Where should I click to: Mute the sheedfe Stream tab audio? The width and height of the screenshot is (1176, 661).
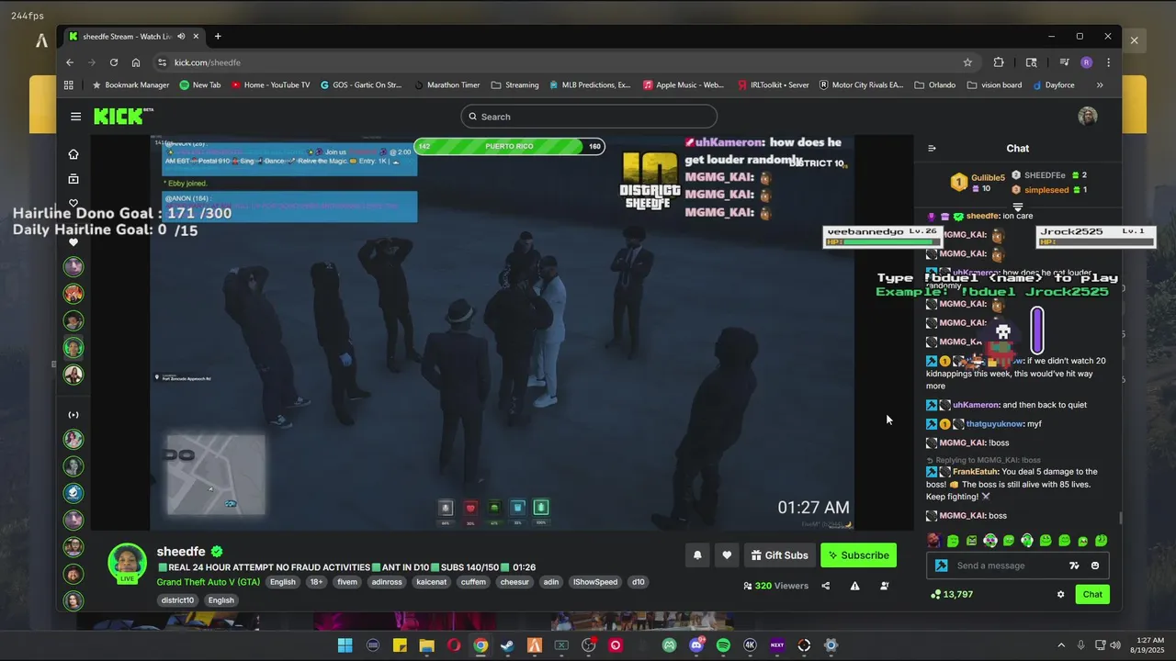(x=181, y=37)
